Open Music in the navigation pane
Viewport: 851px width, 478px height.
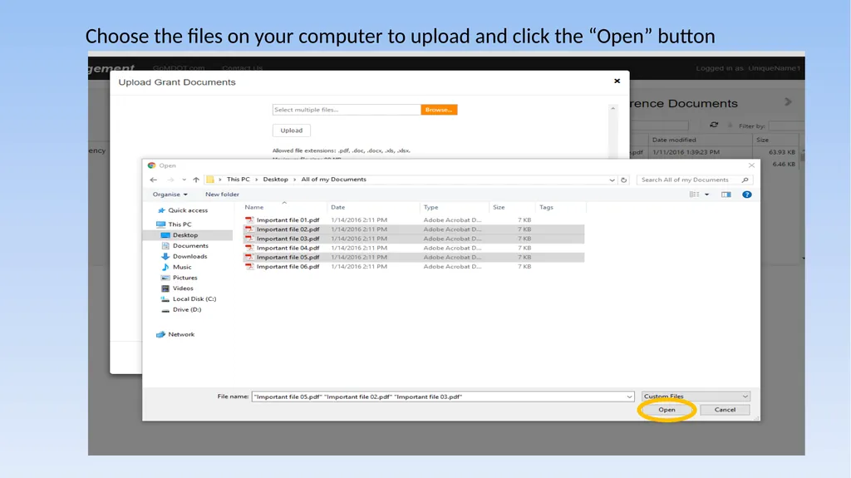coord(182,267)
